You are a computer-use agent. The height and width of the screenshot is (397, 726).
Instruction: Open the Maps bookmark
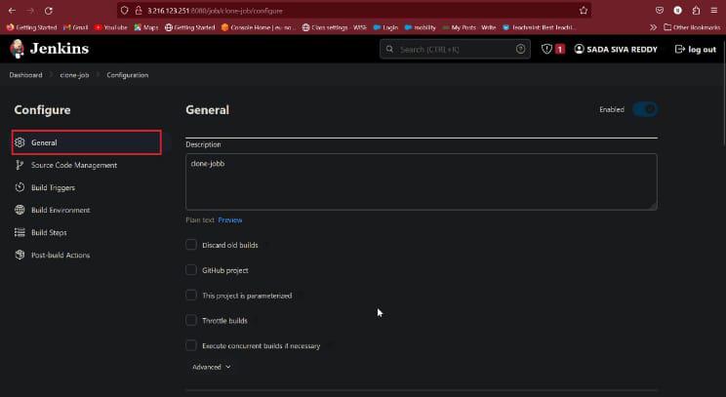click(x=145, y=27)
